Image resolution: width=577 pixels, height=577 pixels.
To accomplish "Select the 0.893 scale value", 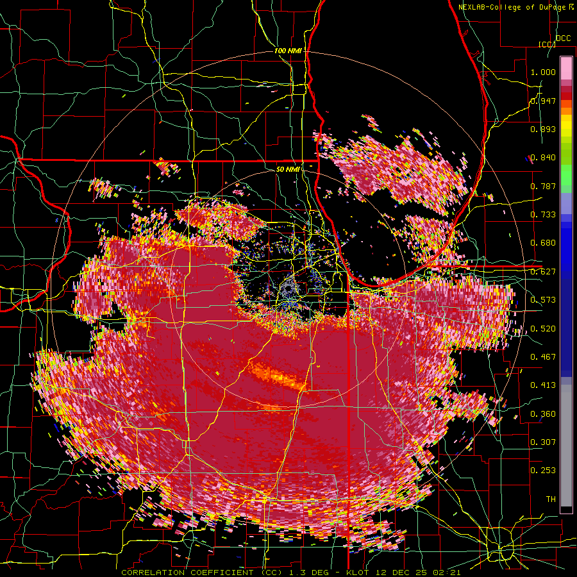I will pos(543,129).
